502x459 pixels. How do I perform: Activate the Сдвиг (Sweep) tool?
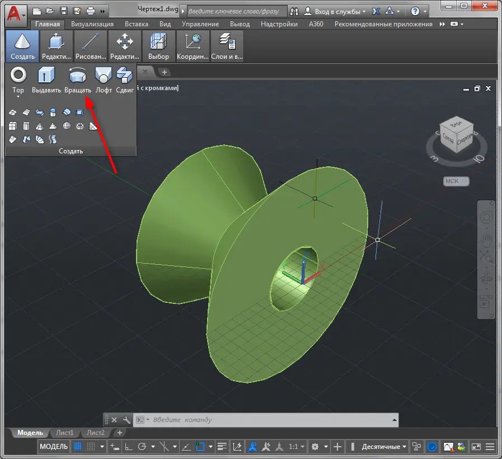[x=124, y=79]
